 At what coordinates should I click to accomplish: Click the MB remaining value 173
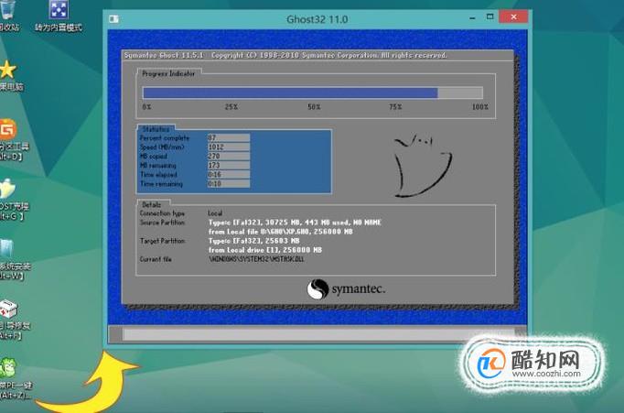(x=229, y=165)
